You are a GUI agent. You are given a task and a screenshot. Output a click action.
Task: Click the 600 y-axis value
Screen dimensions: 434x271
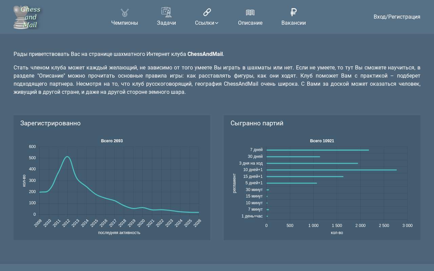click(32, 147)
